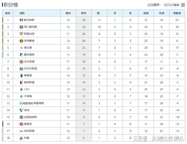
Task: Open the 柏林联盟 team name link
Action: [29, 131]
